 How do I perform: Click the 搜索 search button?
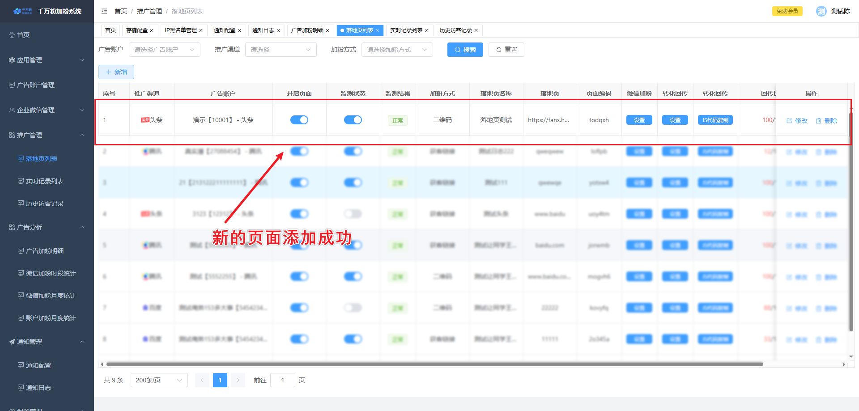(465, 50)
